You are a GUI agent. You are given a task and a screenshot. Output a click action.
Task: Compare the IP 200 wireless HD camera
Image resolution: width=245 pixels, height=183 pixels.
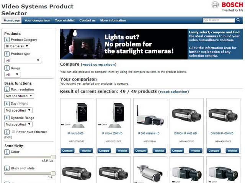click(x=140, y=151)
